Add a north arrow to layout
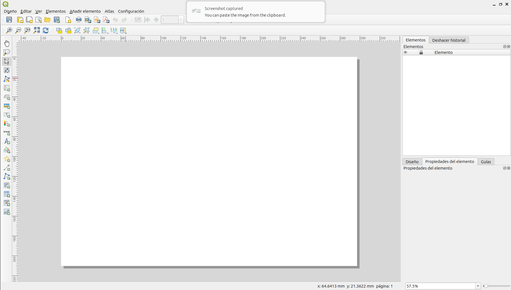Screen dimensions: 511x290 coord(7,141)
